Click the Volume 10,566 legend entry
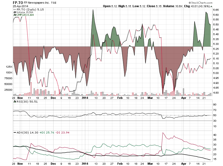The image size is (223, 166). (25, 12)
